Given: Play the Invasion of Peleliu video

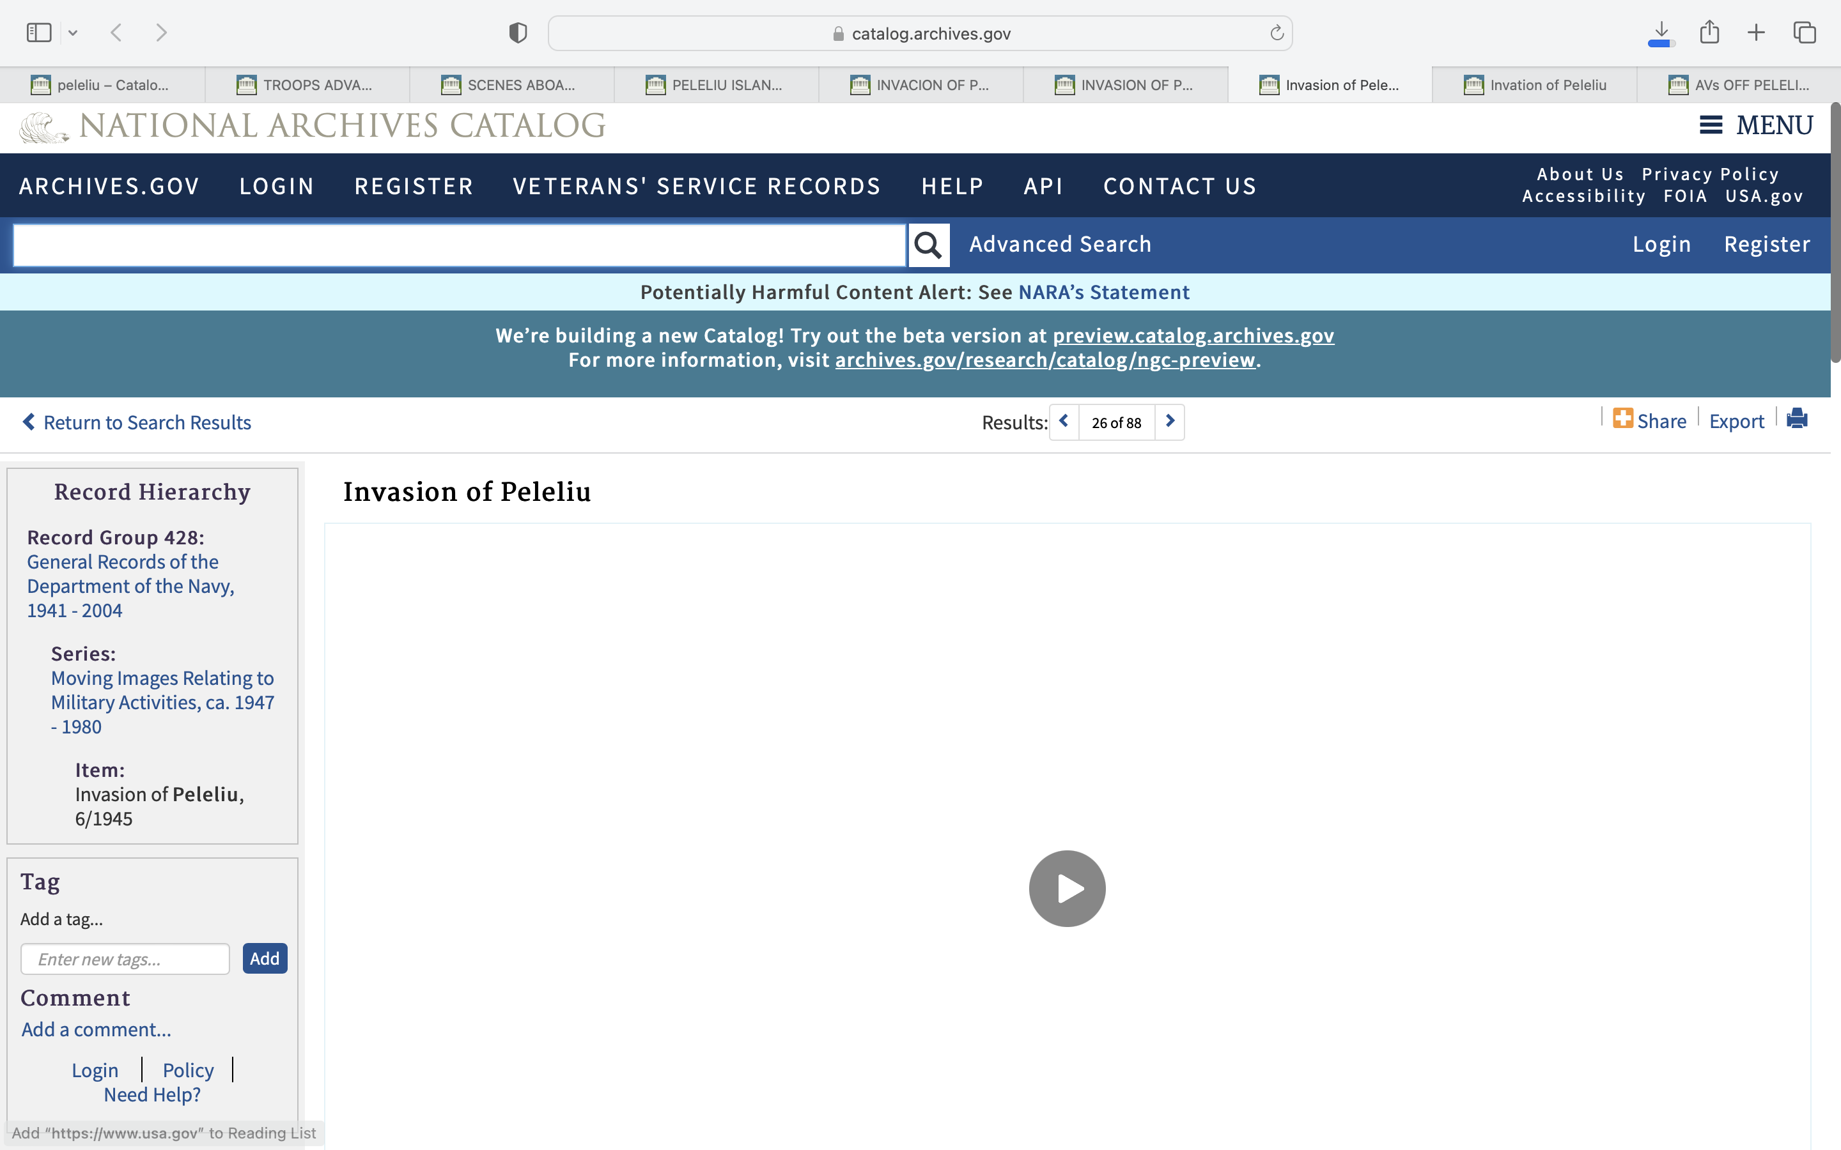Looking at the screenshot, I should click(1066, 888).
